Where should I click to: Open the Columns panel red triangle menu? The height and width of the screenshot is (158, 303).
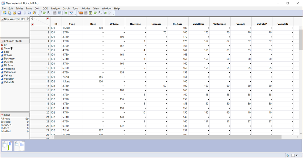point(2,41)
